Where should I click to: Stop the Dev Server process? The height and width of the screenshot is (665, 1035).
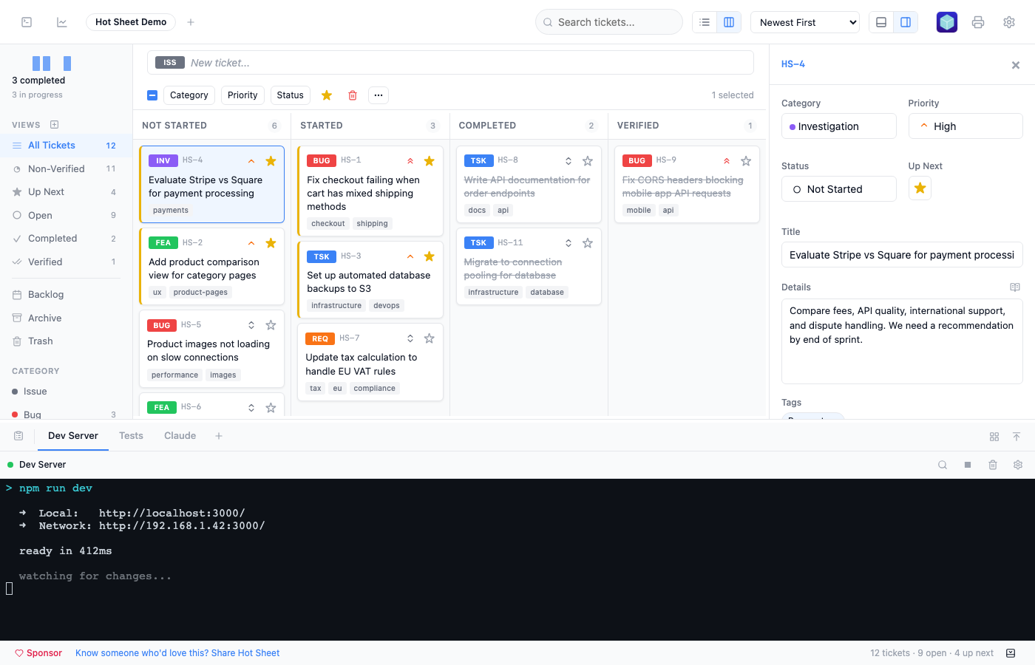point(968,465)
